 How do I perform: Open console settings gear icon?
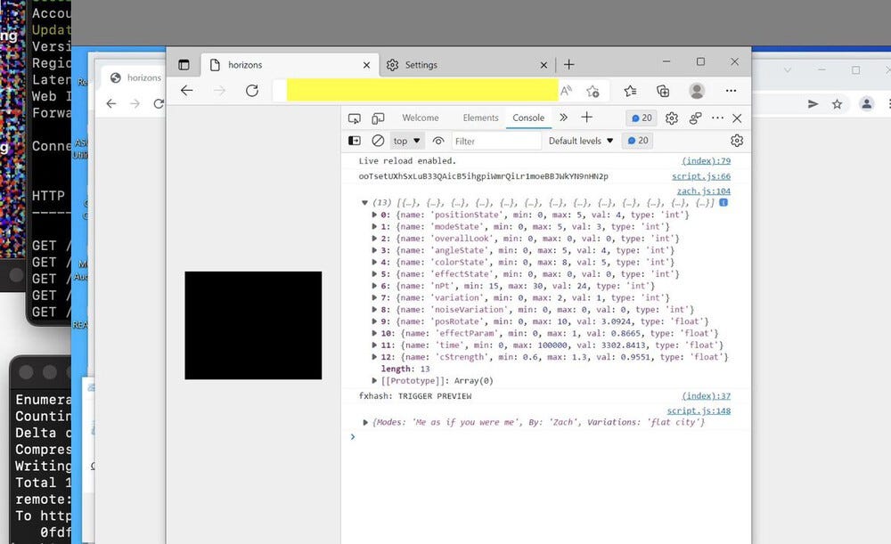click(x=737, y=141)
